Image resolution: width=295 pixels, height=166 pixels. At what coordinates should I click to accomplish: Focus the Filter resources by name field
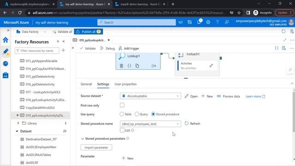37,50
